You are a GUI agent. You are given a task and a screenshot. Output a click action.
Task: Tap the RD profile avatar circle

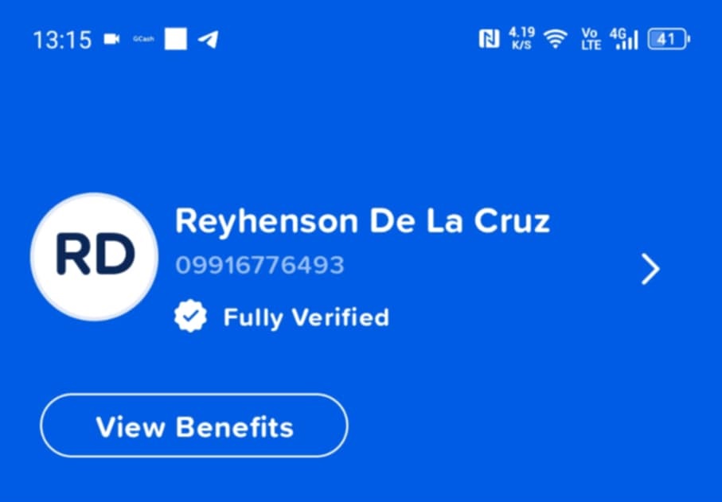pos(95,257)
